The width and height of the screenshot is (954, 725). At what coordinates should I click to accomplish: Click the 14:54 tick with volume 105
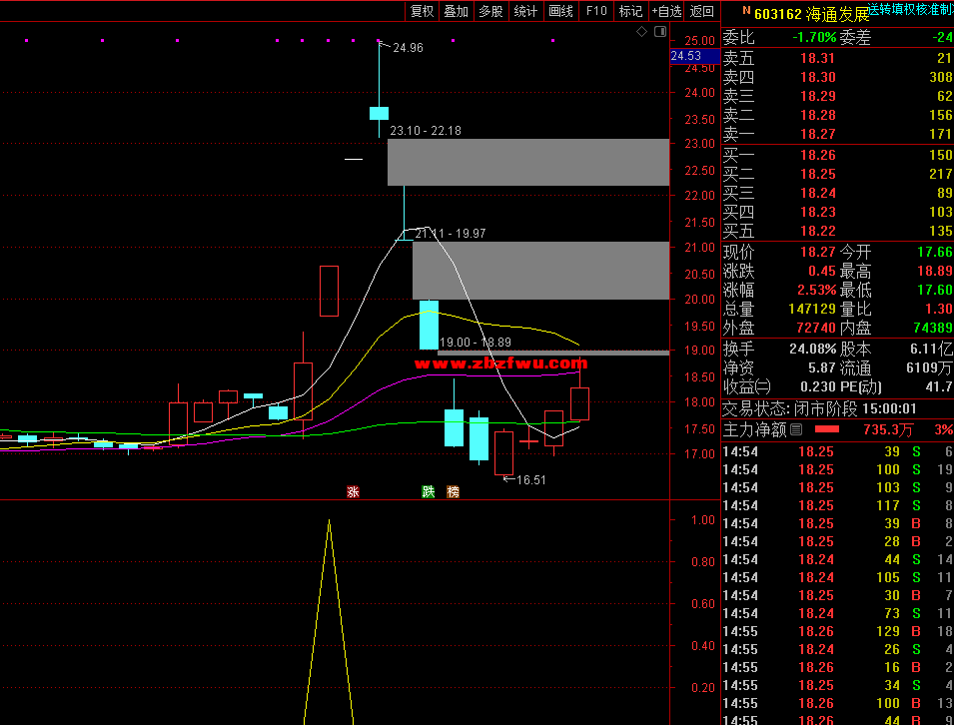(x=837, y=577)
